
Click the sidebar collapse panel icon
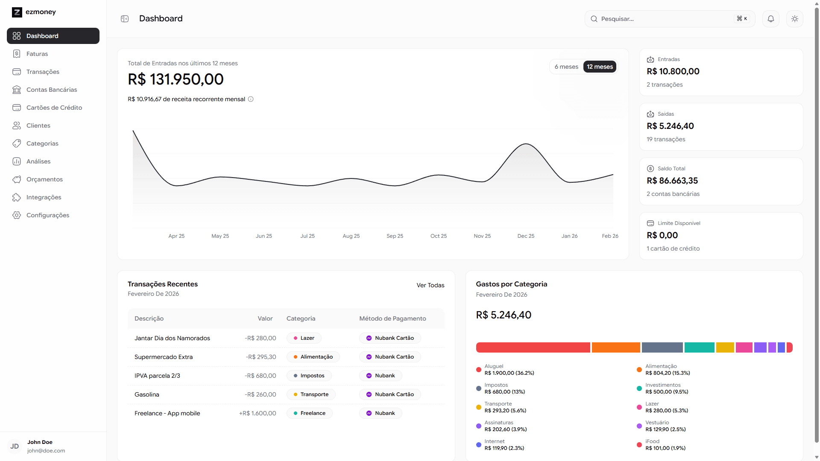tap(125, 19)
